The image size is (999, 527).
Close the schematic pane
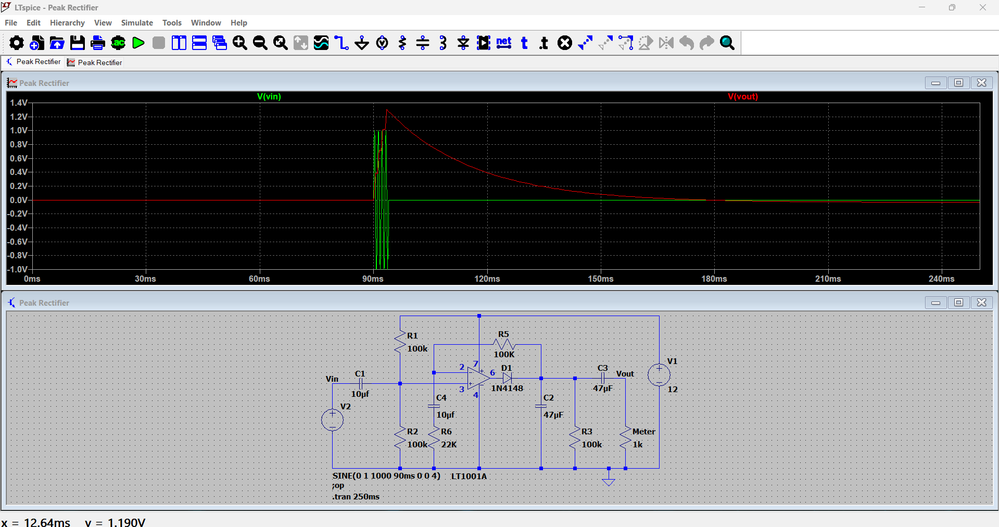[x=981, y=303]
